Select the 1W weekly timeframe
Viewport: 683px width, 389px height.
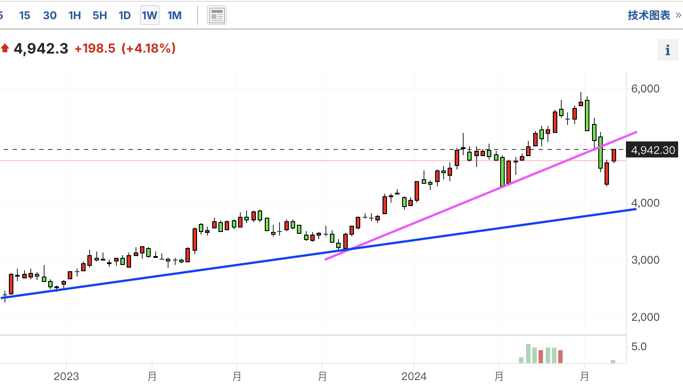149,16
